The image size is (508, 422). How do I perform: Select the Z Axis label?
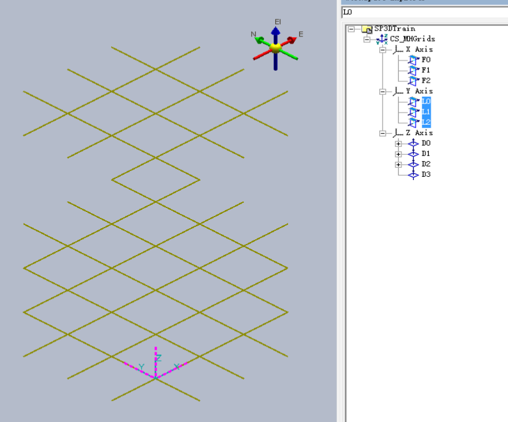[420, 133]
